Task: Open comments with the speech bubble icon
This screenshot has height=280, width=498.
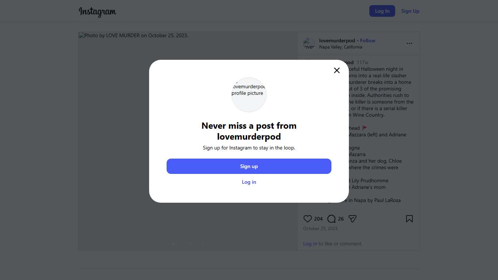Action: point(331,219)
